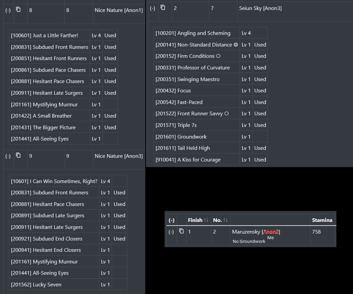Select 'Firm Conditions ○' skill row
The width and height of the screenshot is (353, 294).
coord(211,56)
